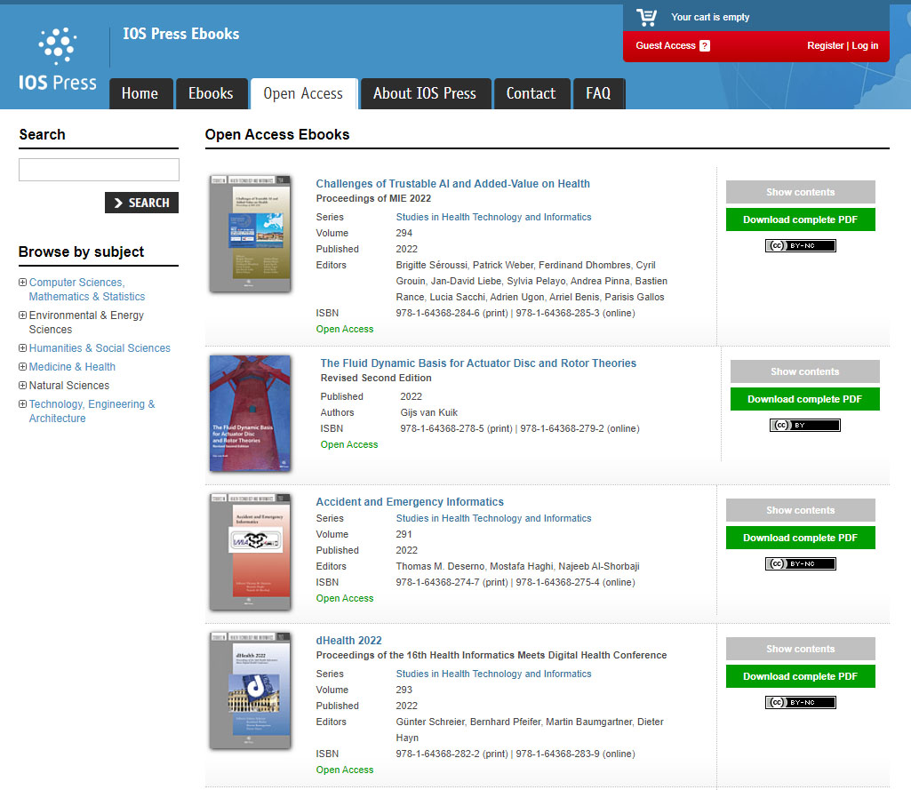Click the Guest Access help question mark

coord(705,46)
